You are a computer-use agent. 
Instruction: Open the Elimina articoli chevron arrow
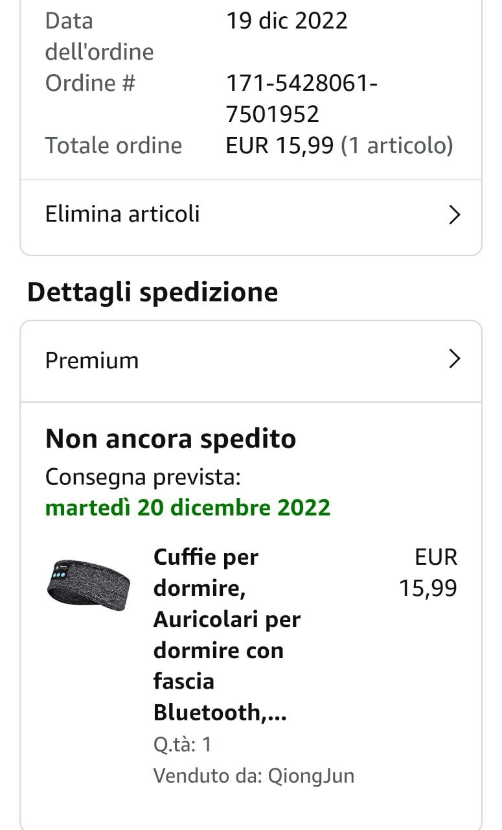pos(455,215)
